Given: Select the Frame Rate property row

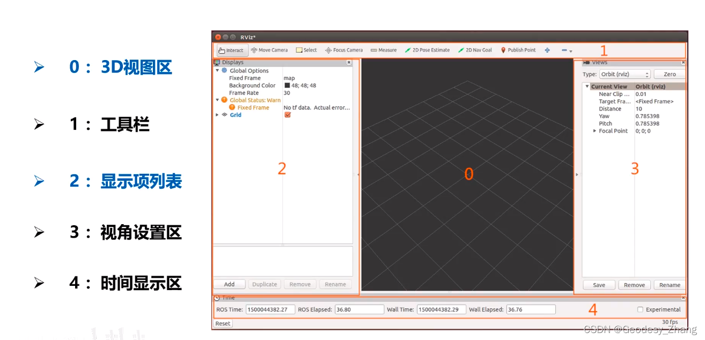Looking at the screenshot, I should point(283,93).
